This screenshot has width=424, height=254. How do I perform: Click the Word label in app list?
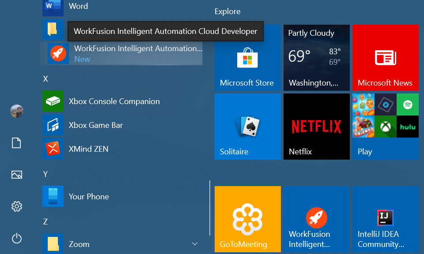tap(79, 6)
